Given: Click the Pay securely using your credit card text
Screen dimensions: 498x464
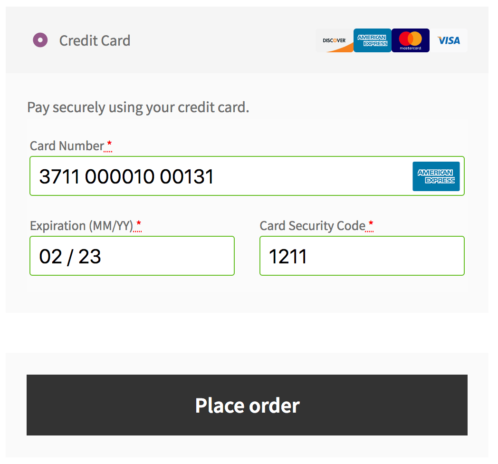Looking at the screenshot, I should (138, 107).
